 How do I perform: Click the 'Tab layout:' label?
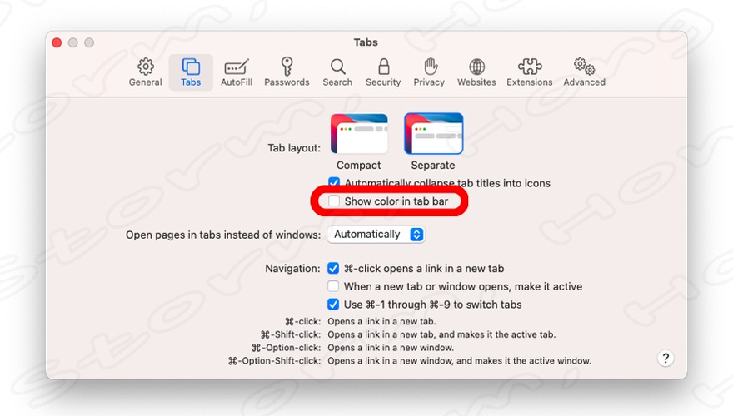pos(294,148)
